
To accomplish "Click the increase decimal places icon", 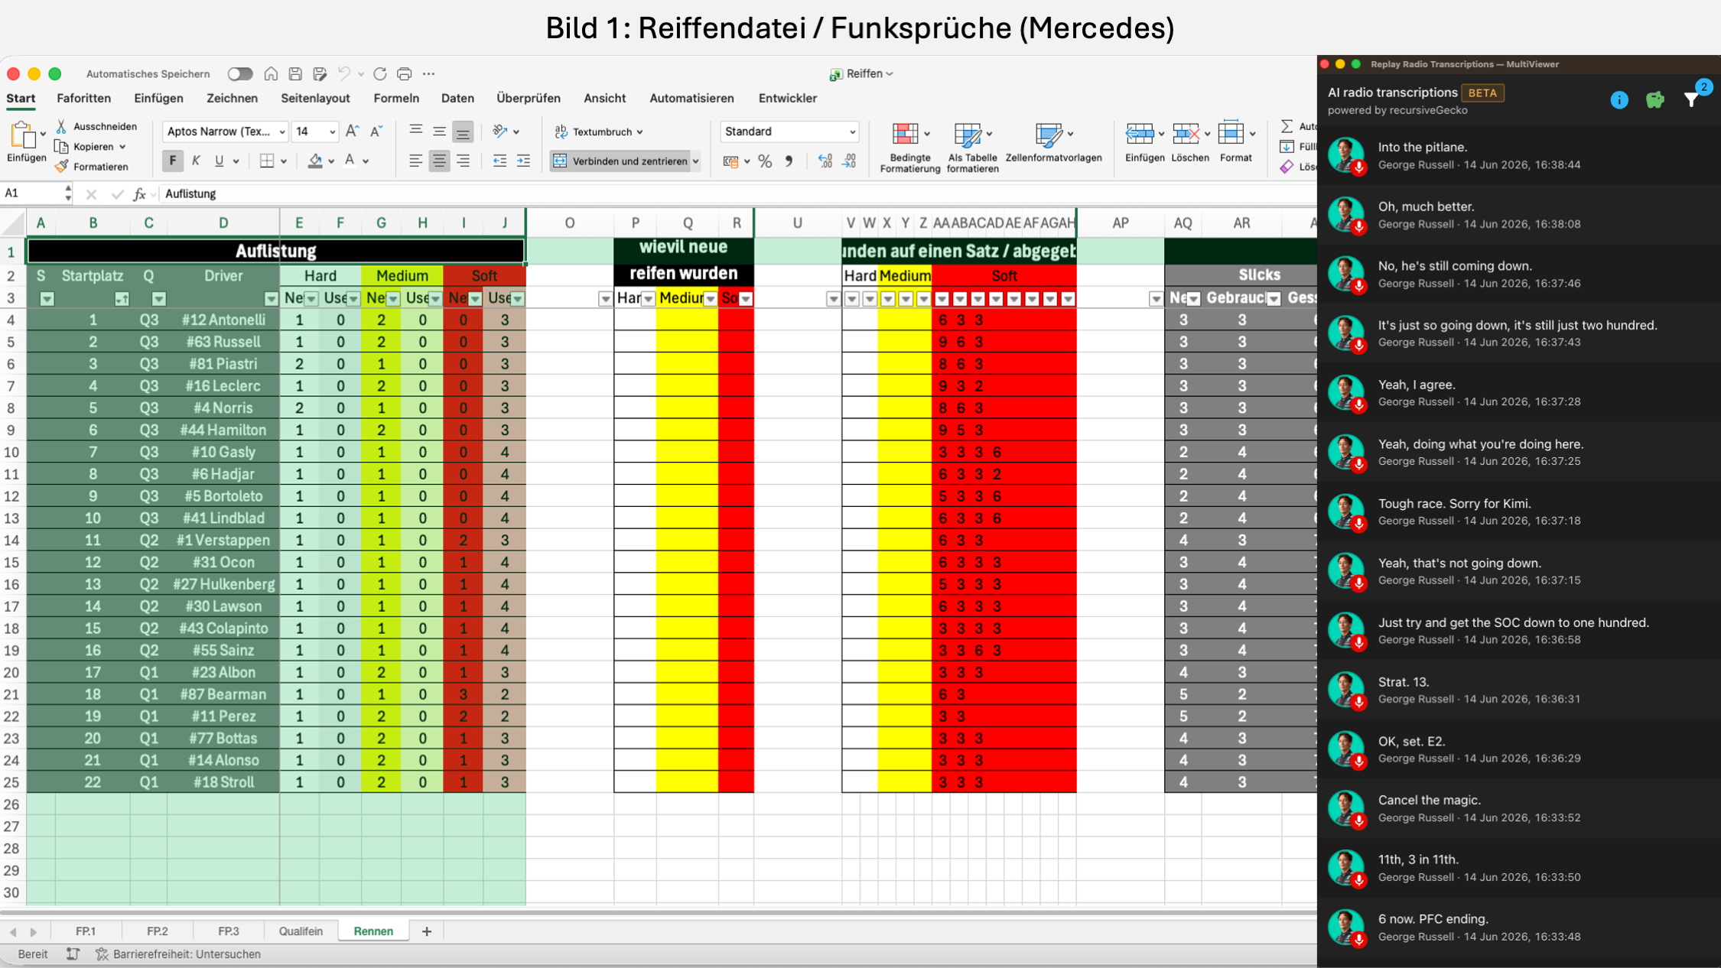I will [x=825, y=161].
